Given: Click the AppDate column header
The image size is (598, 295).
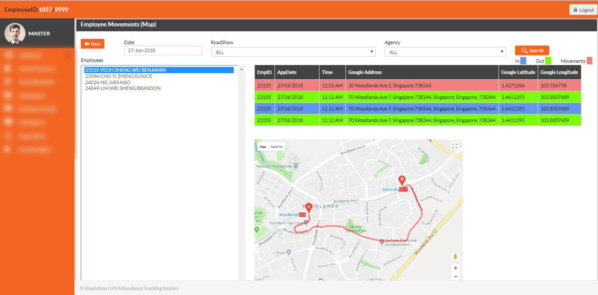Looking at the screenshot, I should 297,72.
